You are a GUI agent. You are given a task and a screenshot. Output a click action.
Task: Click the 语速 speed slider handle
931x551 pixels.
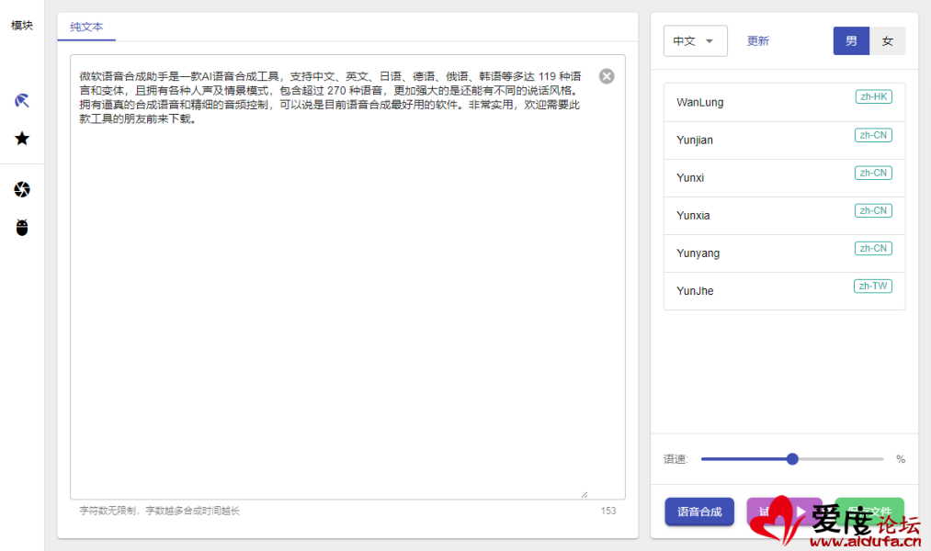(792, 458)
